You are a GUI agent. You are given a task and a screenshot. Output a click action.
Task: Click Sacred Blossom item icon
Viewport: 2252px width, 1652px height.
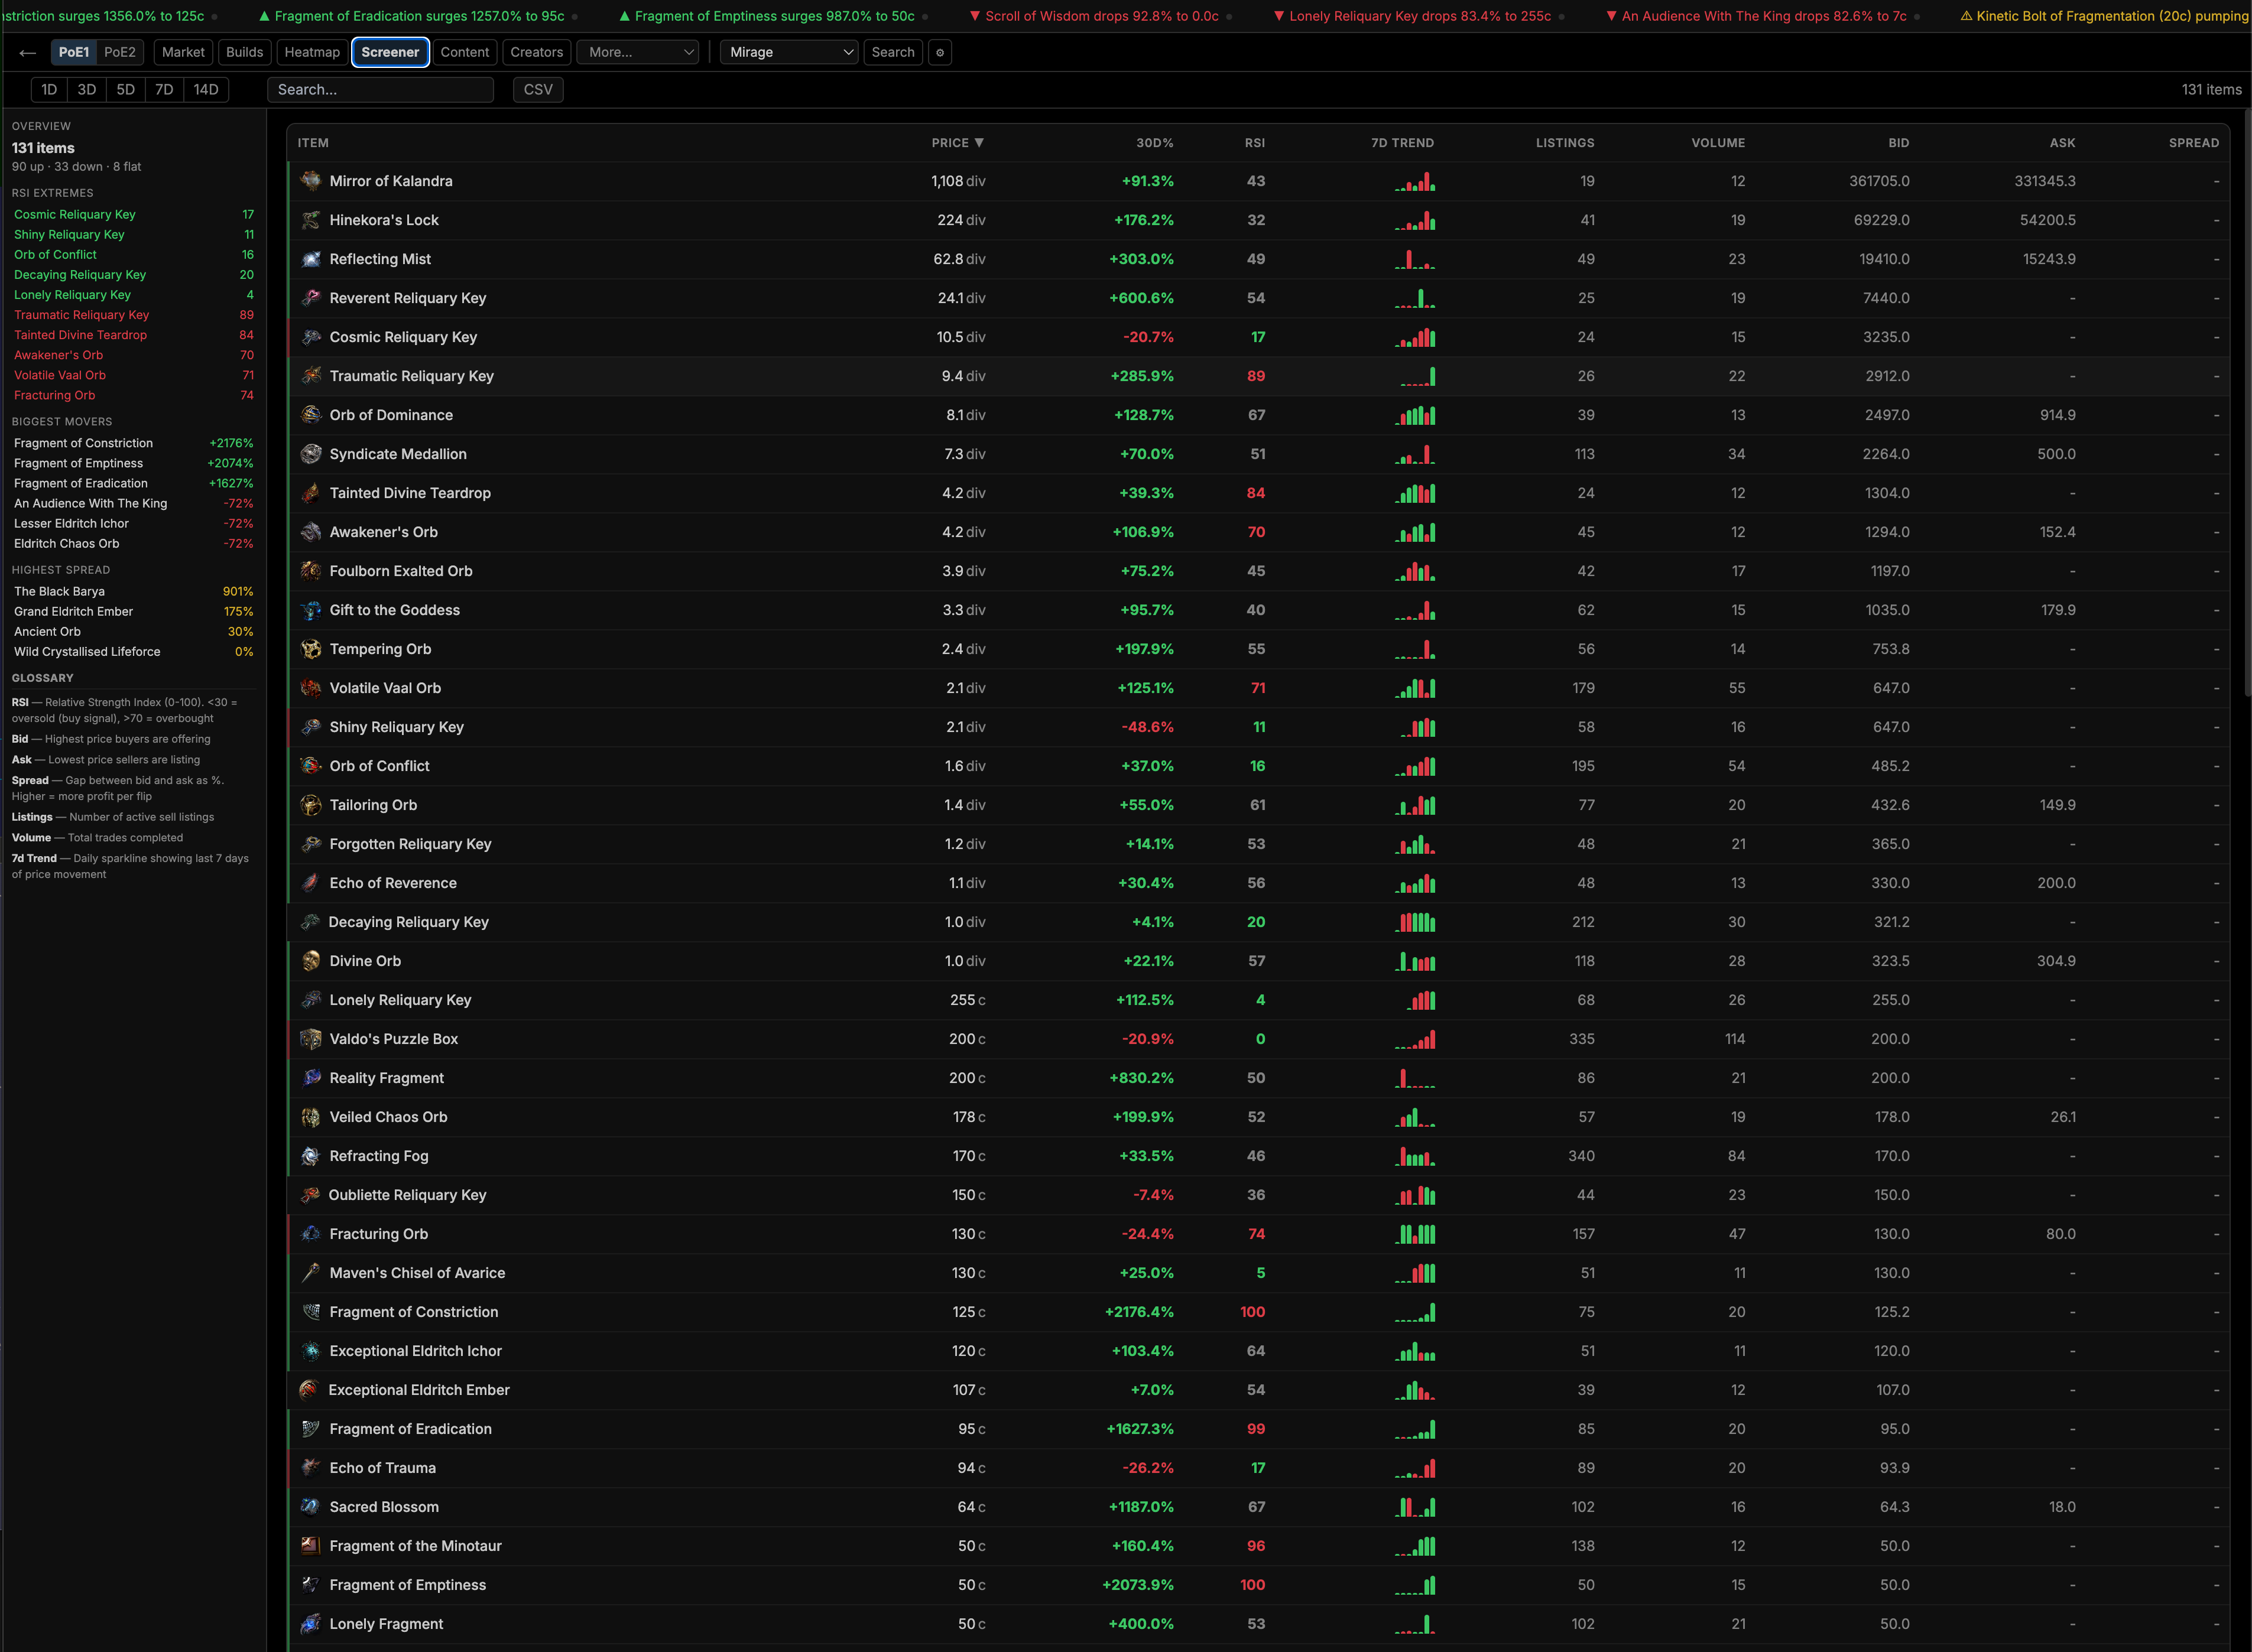(x=311, y=1507)
